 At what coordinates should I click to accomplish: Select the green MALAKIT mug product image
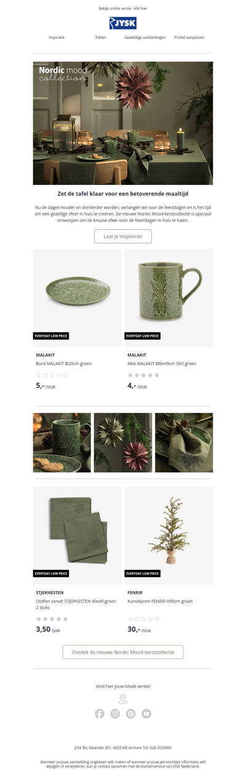[169, 298]
